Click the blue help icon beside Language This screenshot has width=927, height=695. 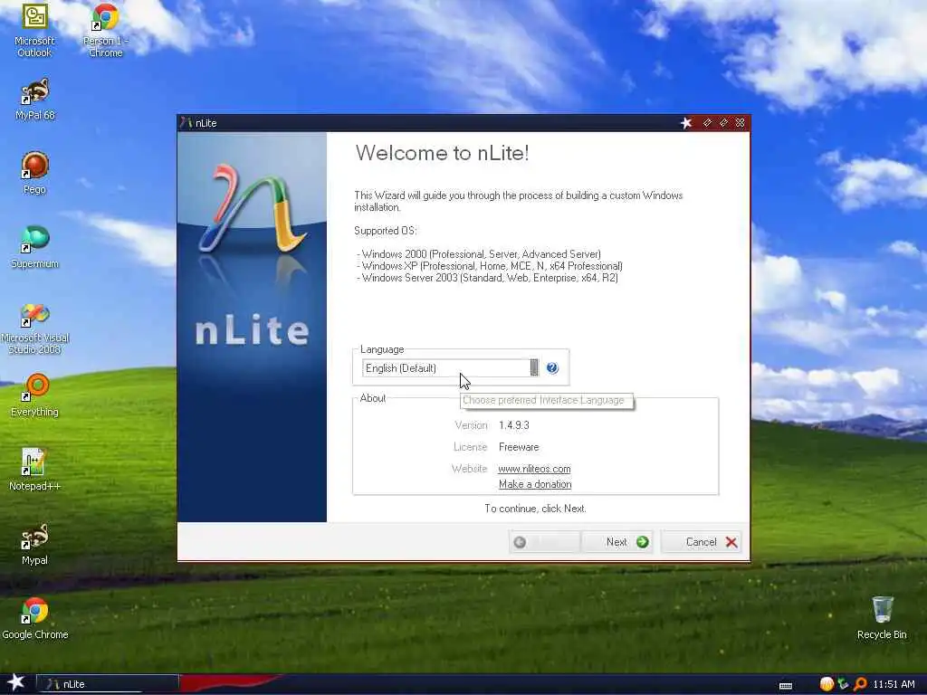pyautogui.click(x=552, y=367)
